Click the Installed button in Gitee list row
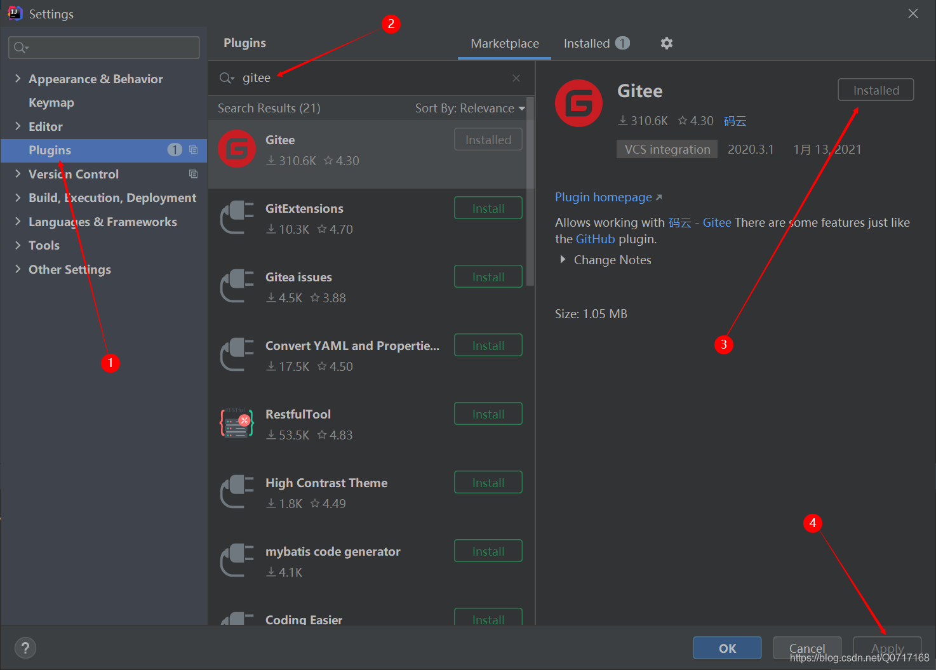 pyautogui.click(x=488, y=140)
